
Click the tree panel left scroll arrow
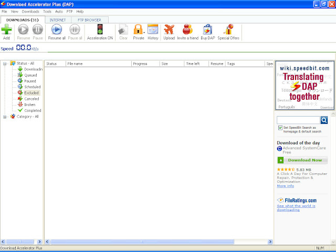coord(3,241)
